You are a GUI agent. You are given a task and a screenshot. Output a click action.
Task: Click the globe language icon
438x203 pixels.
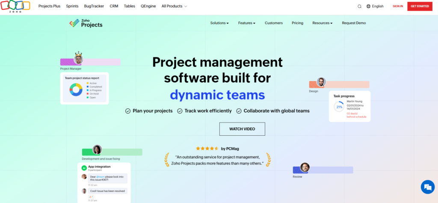tap(369, 6)
